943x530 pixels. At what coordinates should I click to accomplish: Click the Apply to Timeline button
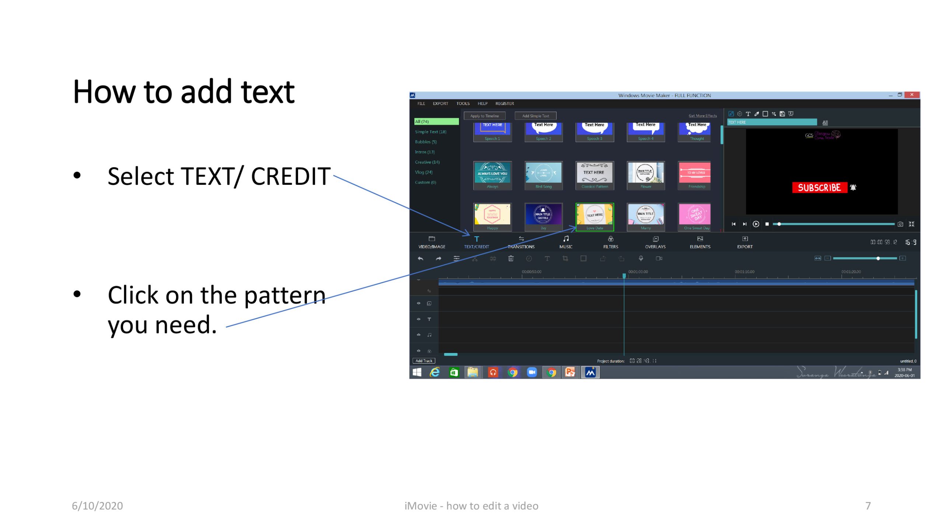coord(484,116)
